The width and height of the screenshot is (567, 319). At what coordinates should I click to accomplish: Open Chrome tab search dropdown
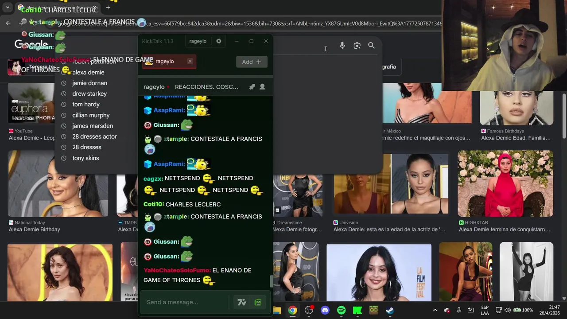click(8, 8)
